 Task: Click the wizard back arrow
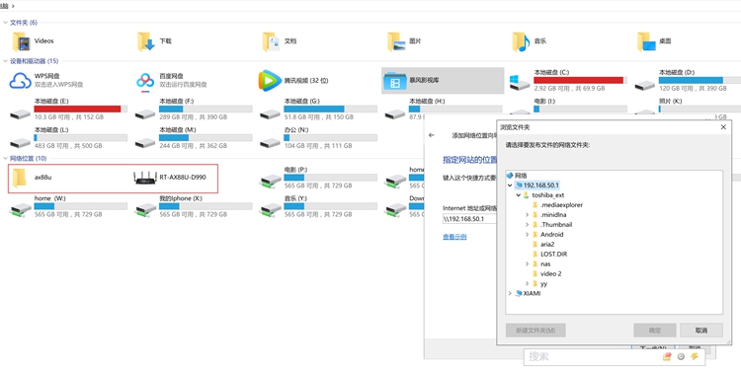(431, 135)
